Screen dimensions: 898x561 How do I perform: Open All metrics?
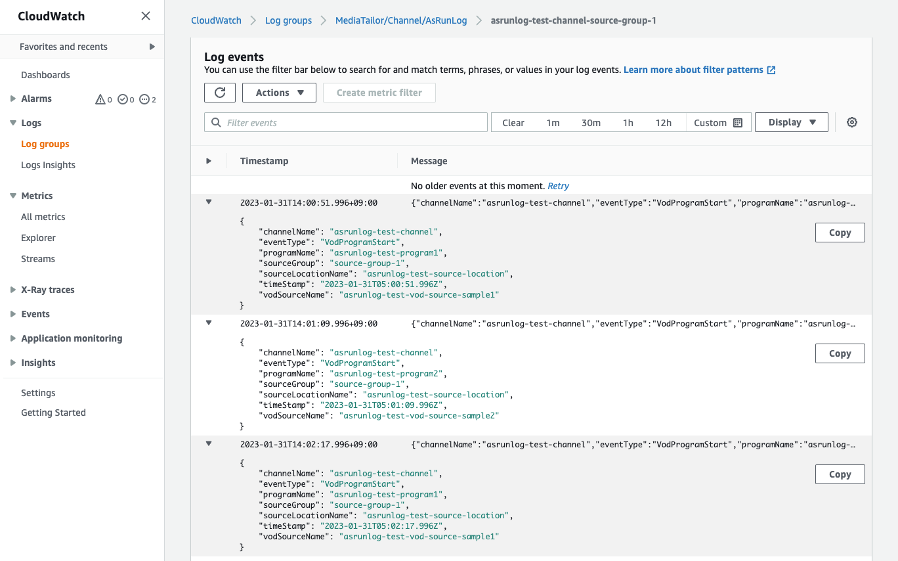43,217
